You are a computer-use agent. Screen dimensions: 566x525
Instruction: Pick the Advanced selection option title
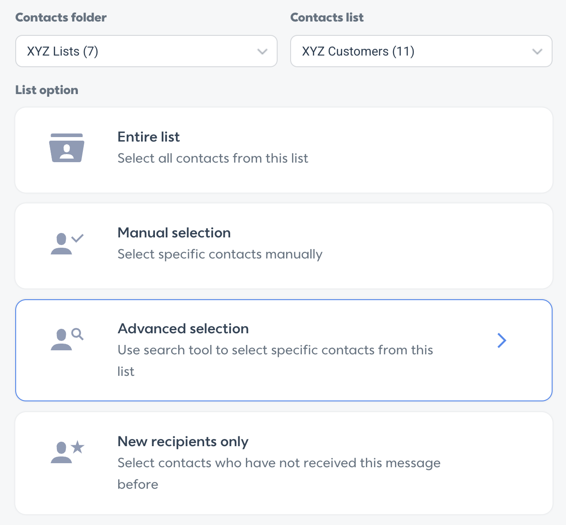click(x=183, y=328)
